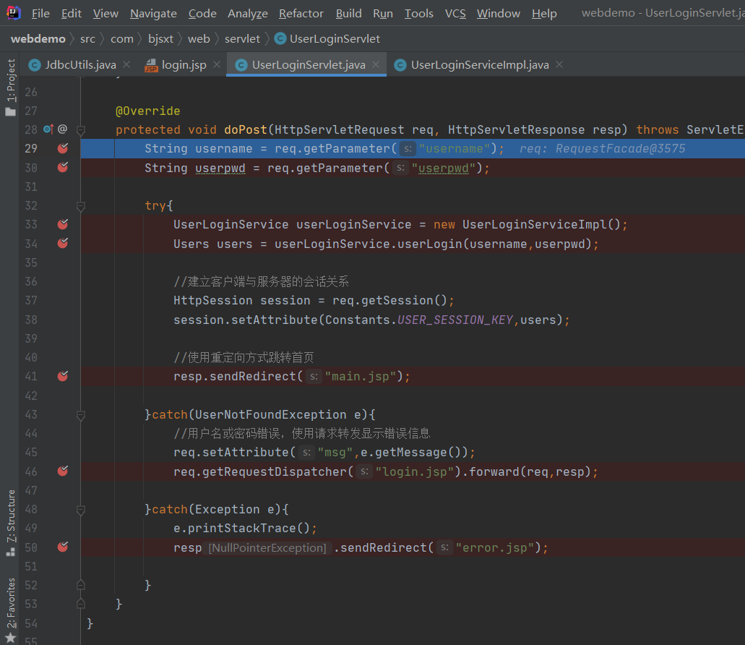
Task: Click the @ annotation gutter icon on line 28
Action: coord(62,129)
